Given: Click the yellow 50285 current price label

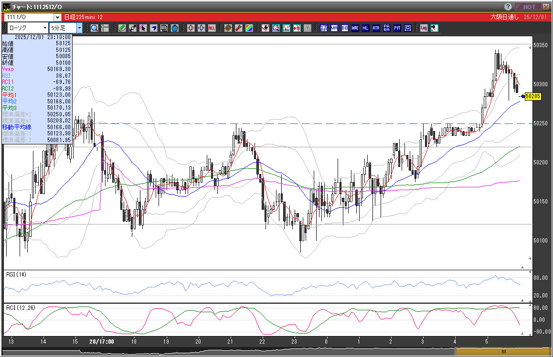Looking at the screenshot, I should (x=532, y=96).
